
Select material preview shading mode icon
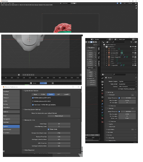tap(94, 42)
